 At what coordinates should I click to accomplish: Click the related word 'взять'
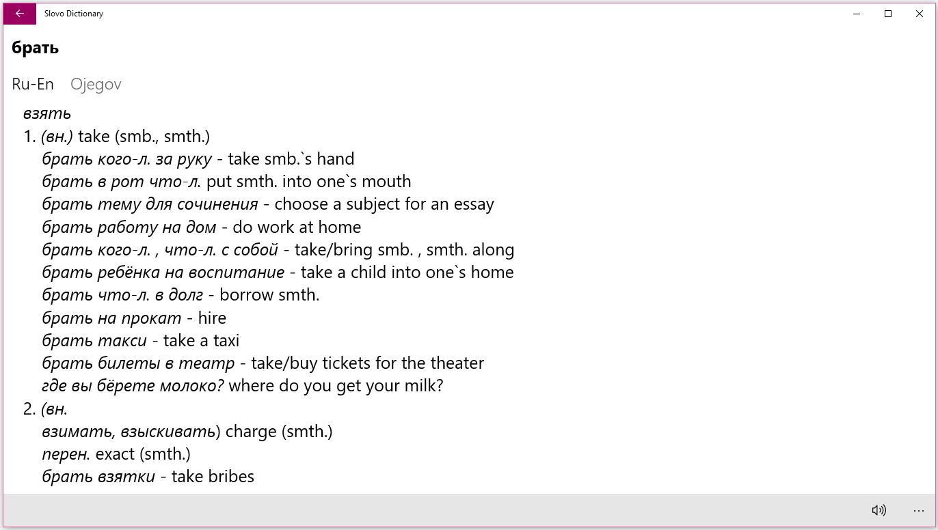[x=47, y=113]
